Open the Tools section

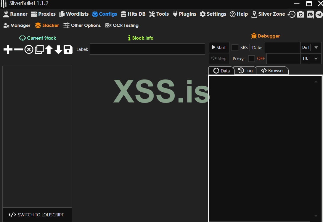point(159,14)
